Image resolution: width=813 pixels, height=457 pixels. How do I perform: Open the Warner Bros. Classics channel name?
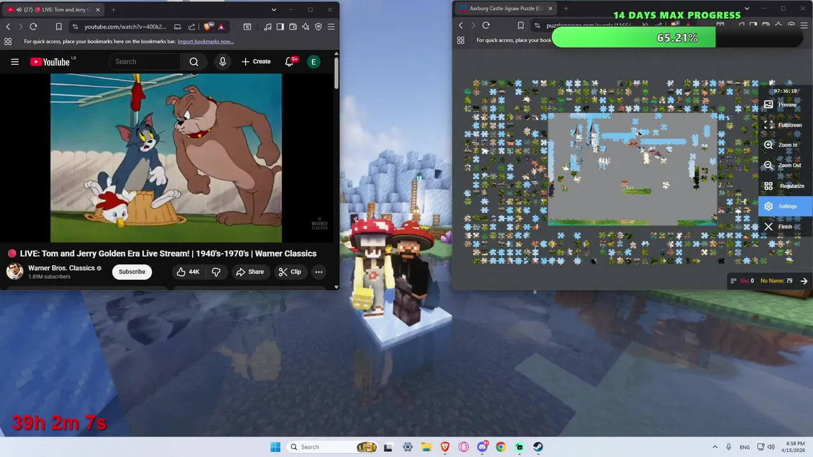coord(61,268)
